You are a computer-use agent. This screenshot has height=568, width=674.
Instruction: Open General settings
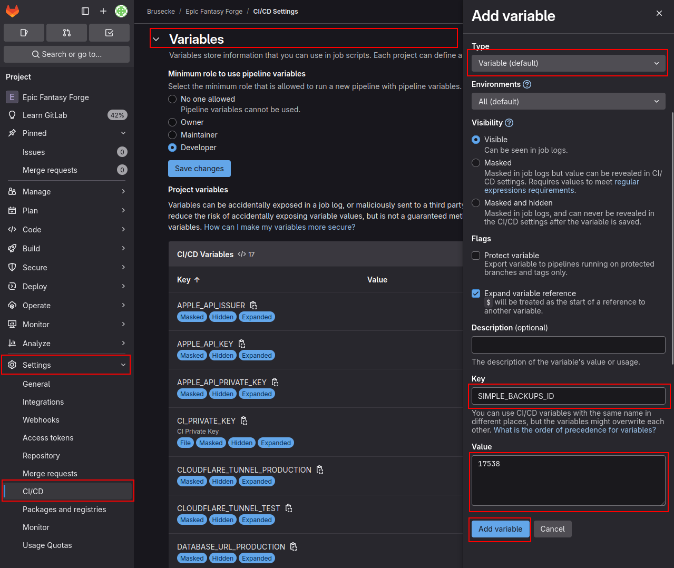tap(66, 384)
